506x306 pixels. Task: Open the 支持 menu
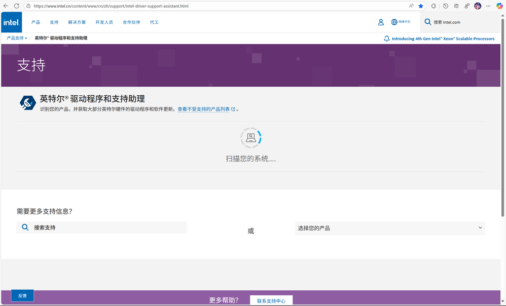click(54, 22)
